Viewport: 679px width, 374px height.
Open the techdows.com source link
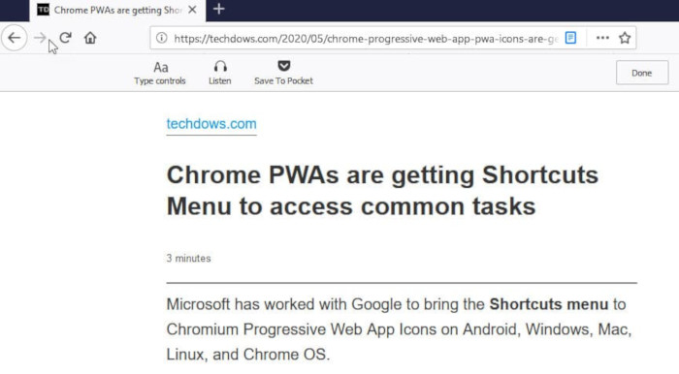(211, 124)
